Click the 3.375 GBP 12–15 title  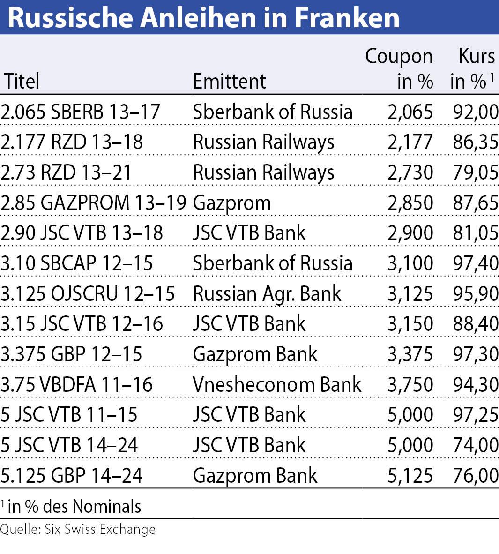[71, 354]
